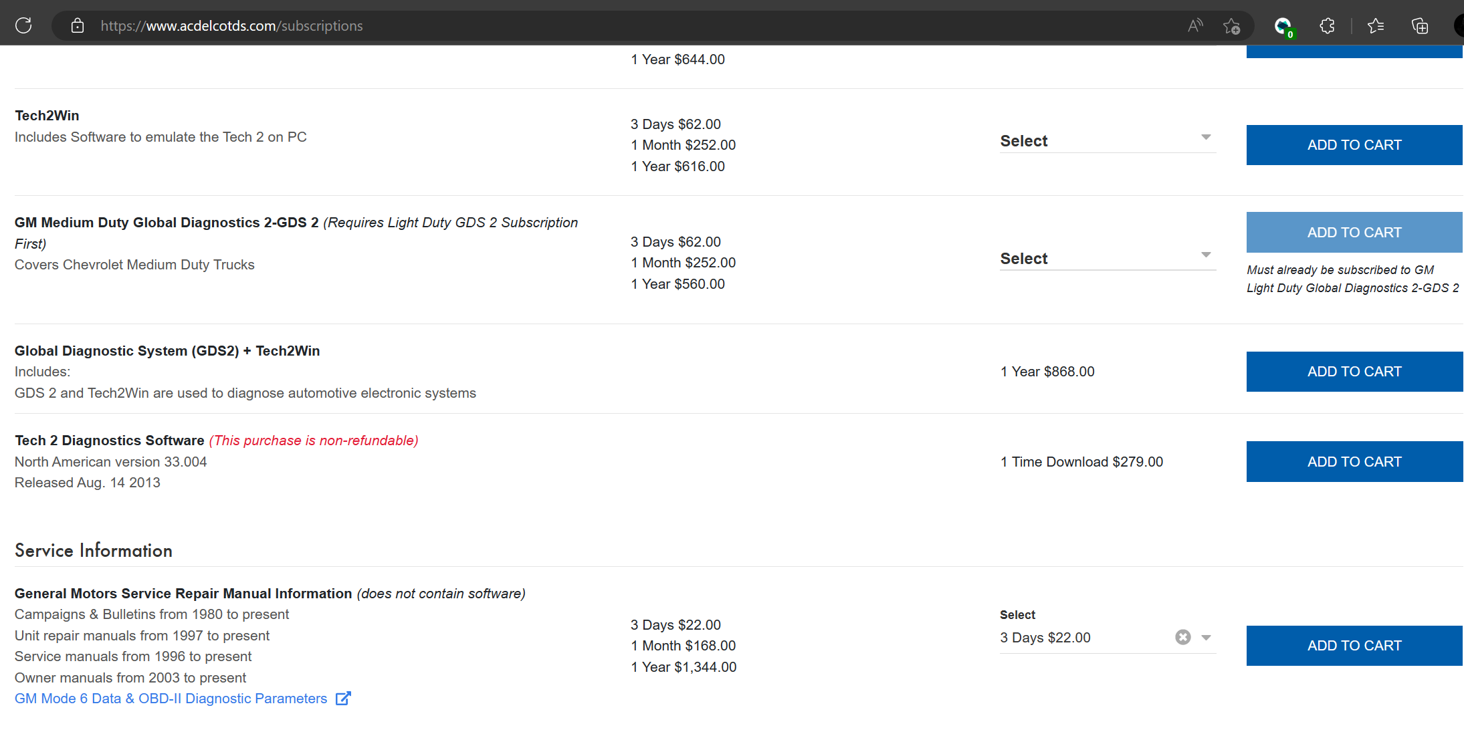The image size is (1464, 740).
Task: Add Tech 2 Diagnostics Software to cart
Action: tap(1354, 461)
